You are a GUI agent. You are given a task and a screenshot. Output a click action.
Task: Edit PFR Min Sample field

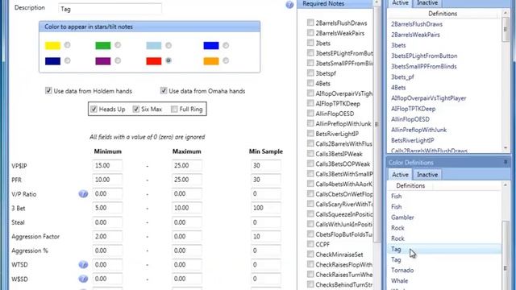tap(266, 180)
